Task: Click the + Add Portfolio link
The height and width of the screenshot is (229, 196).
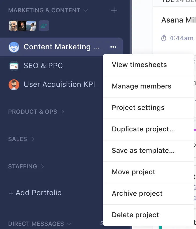Action: coord(35,193)
